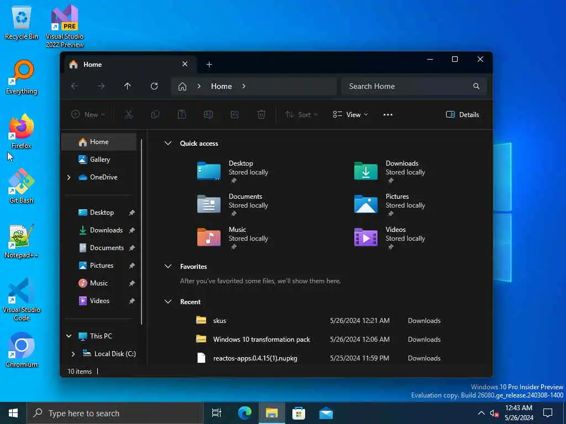Expand Local Disk (C:) node

point(74,354)
